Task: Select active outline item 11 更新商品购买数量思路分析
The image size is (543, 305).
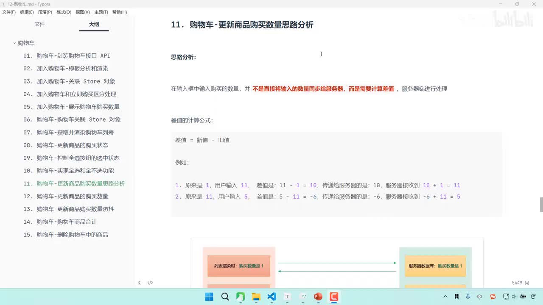Action: click(74, 184)
